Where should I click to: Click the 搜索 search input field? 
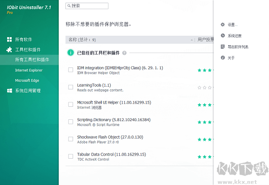click(x=87, y=6)
